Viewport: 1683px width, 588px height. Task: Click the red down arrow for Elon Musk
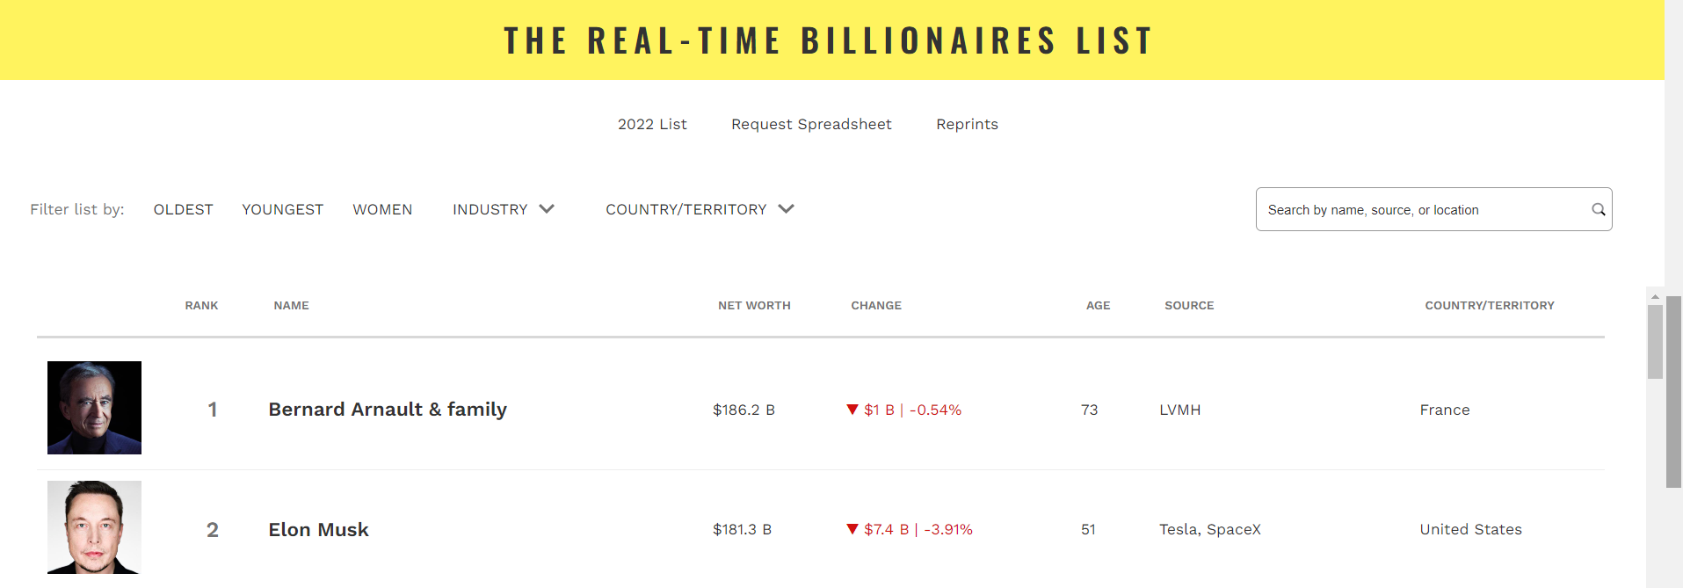[x=852, y=529]
